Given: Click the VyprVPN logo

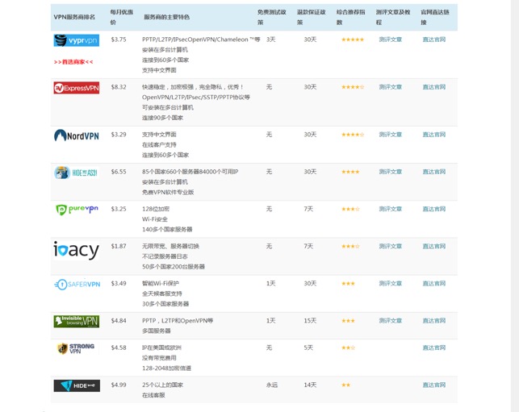Looking at the screenshot, I should pyautogui.click(x=77, y=40).
